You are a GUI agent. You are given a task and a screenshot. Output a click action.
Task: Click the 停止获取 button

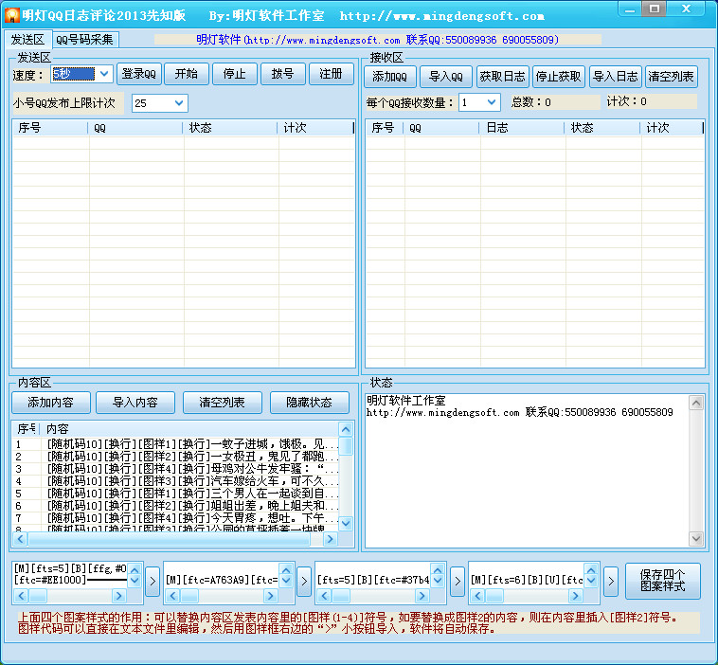[558, 77]
